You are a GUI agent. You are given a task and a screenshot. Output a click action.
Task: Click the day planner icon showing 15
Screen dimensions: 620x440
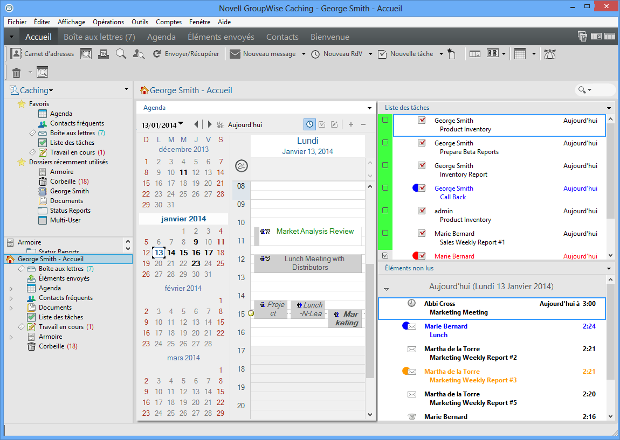103,54
